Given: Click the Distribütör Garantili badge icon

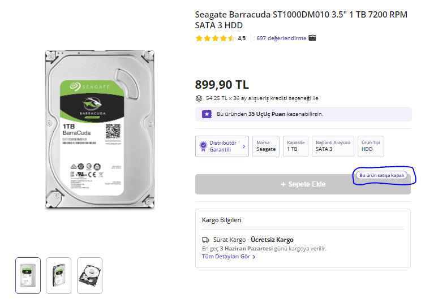Looking at the screenshot, I should tap(203, 146).
